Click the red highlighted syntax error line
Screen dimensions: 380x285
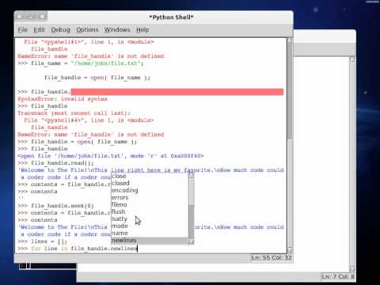tap(177, 92)
